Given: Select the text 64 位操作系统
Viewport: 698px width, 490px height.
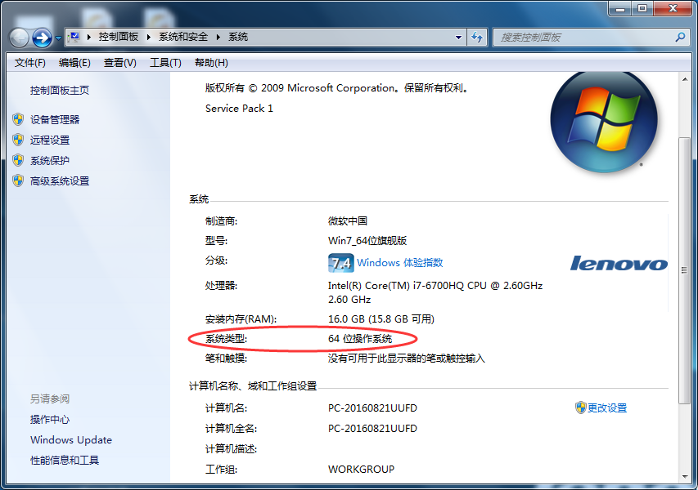Looking at the screenshot, I should (x=360, y=339).
